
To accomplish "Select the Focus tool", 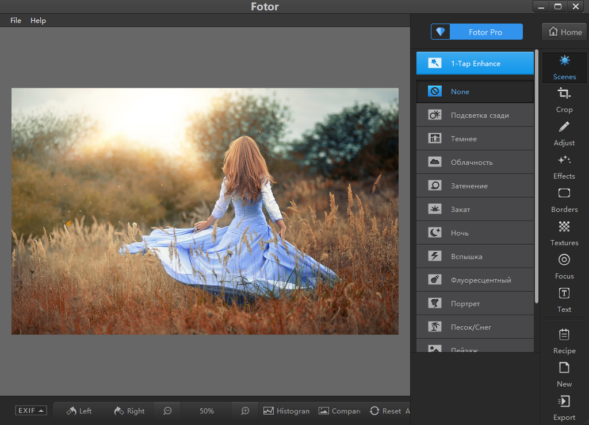I will (x=564, y=266).
